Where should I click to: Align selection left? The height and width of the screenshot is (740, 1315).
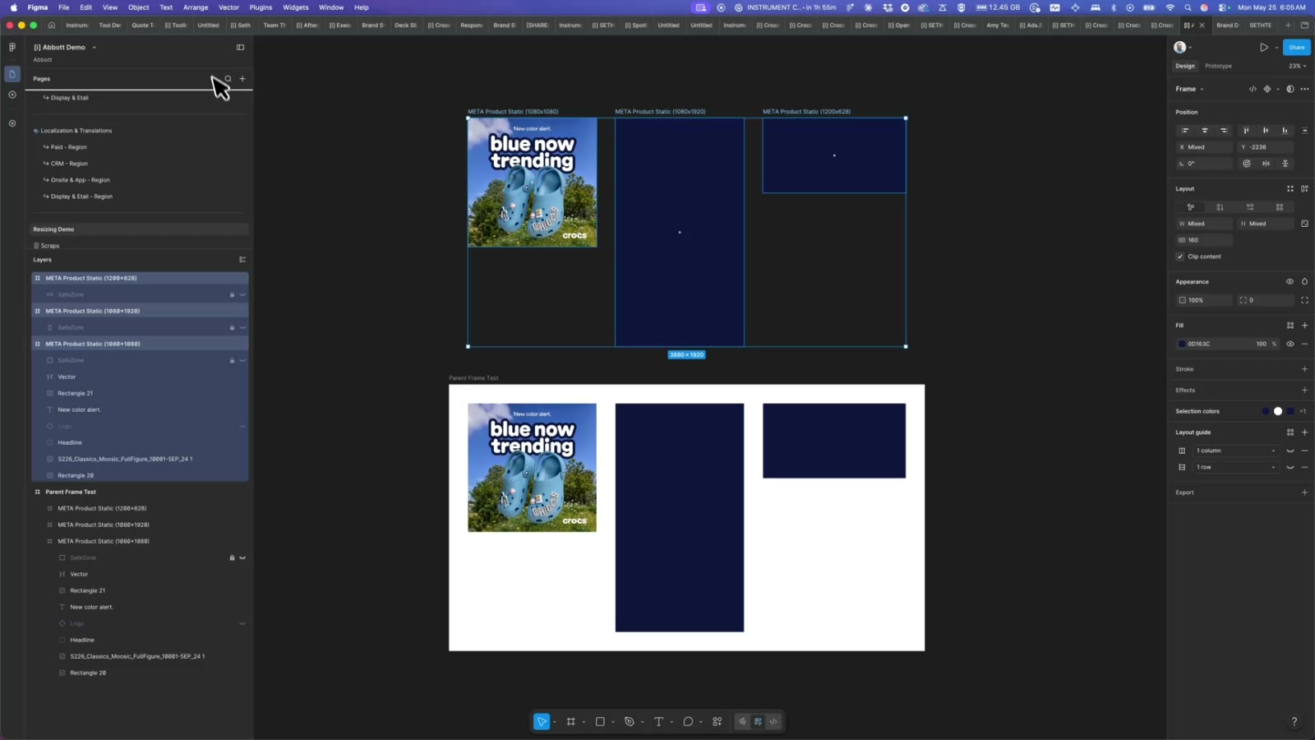coord(1185,131)
